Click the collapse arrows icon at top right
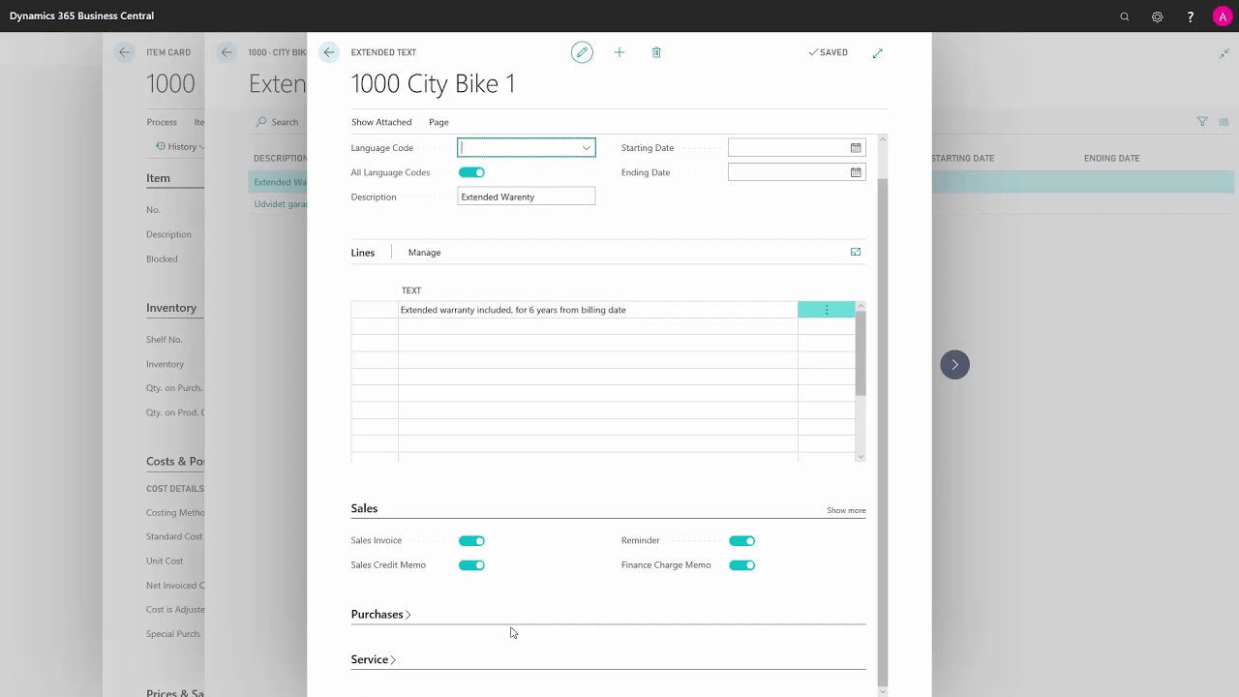 click(x=1224, y=53)
